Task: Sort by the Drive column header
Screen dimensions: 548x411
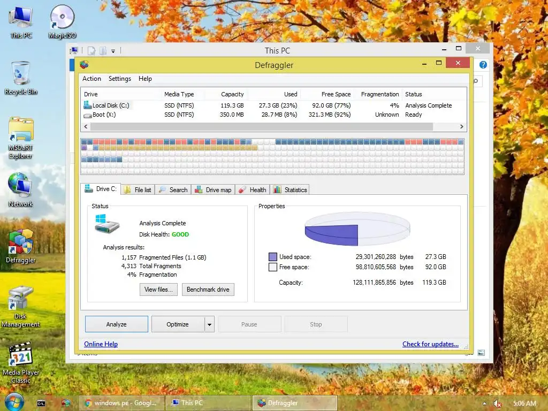Action: click(x=120, y=94)
